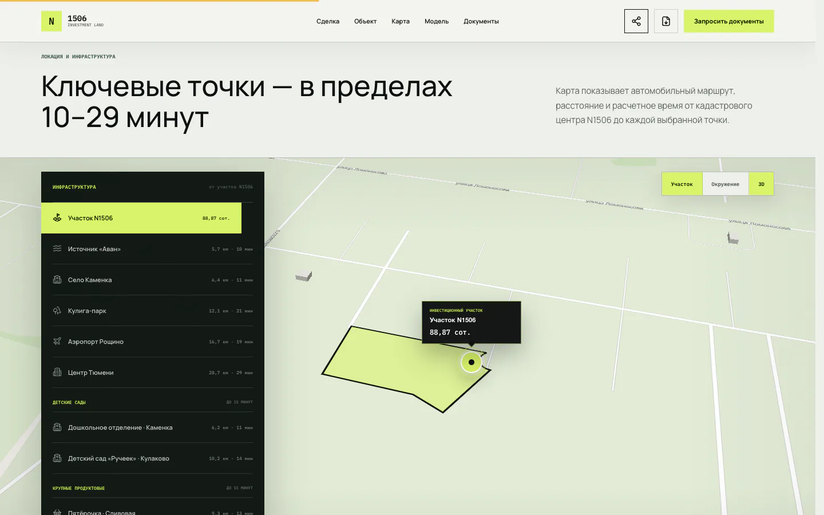
Task: Click the КРУПНЫЕ ПРОДУКТОВЫЕ section heading
Action: pyautogui.click(x=79, y=488)
